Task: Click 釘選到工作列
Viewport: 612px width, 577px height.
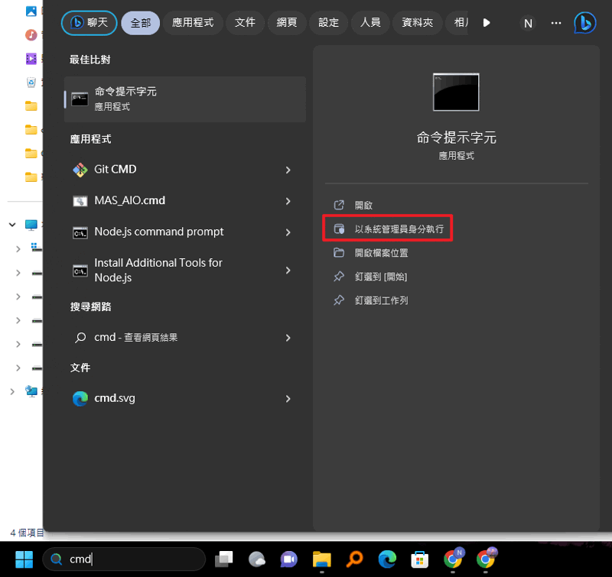Action: pyautogui.click(x=381, y=300)
